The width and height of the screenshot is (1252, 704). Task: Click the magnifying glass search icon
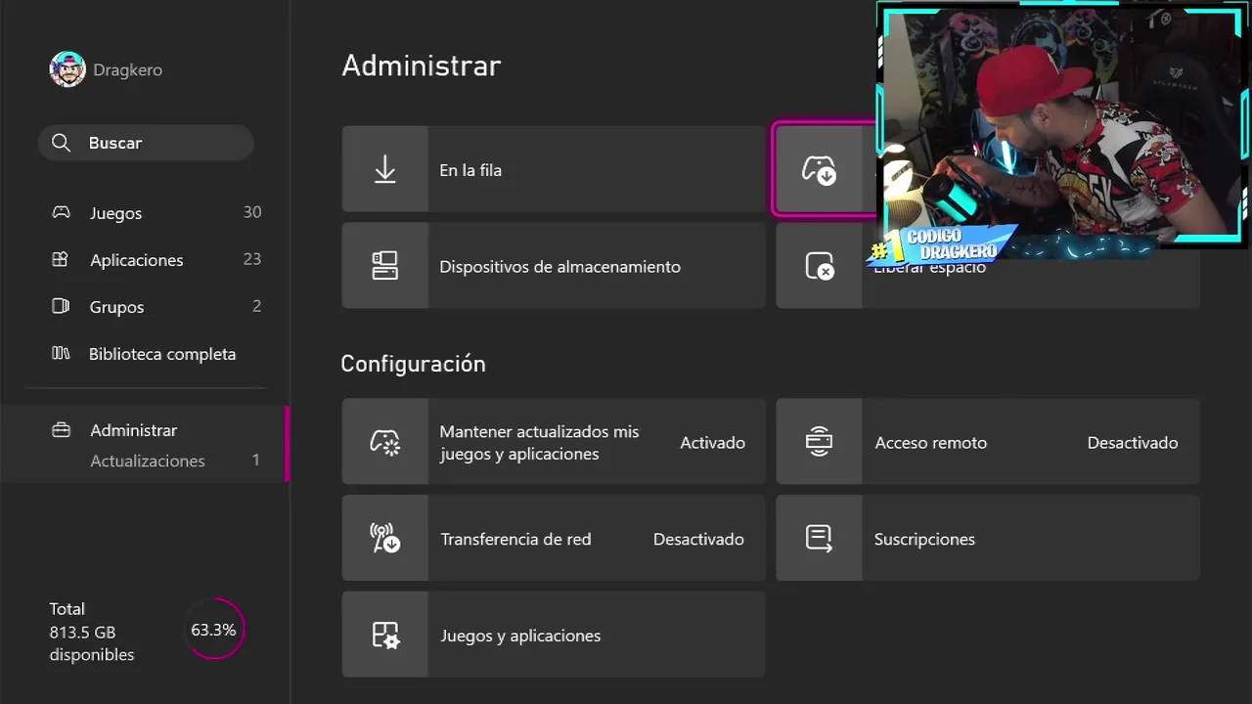pyautogui.click(x=61, y=143)
